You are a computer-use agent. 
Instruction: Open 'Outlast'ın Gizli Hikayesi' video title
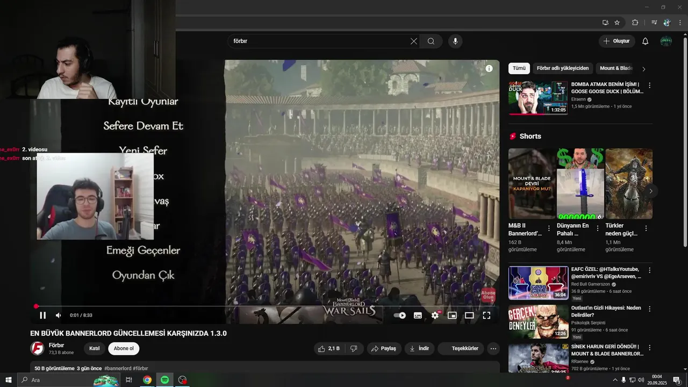606,311
